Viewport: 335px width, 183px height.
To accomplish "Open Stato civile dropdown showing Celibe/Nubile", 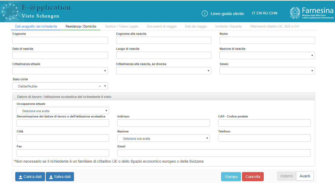I will (x=60, y=86).
